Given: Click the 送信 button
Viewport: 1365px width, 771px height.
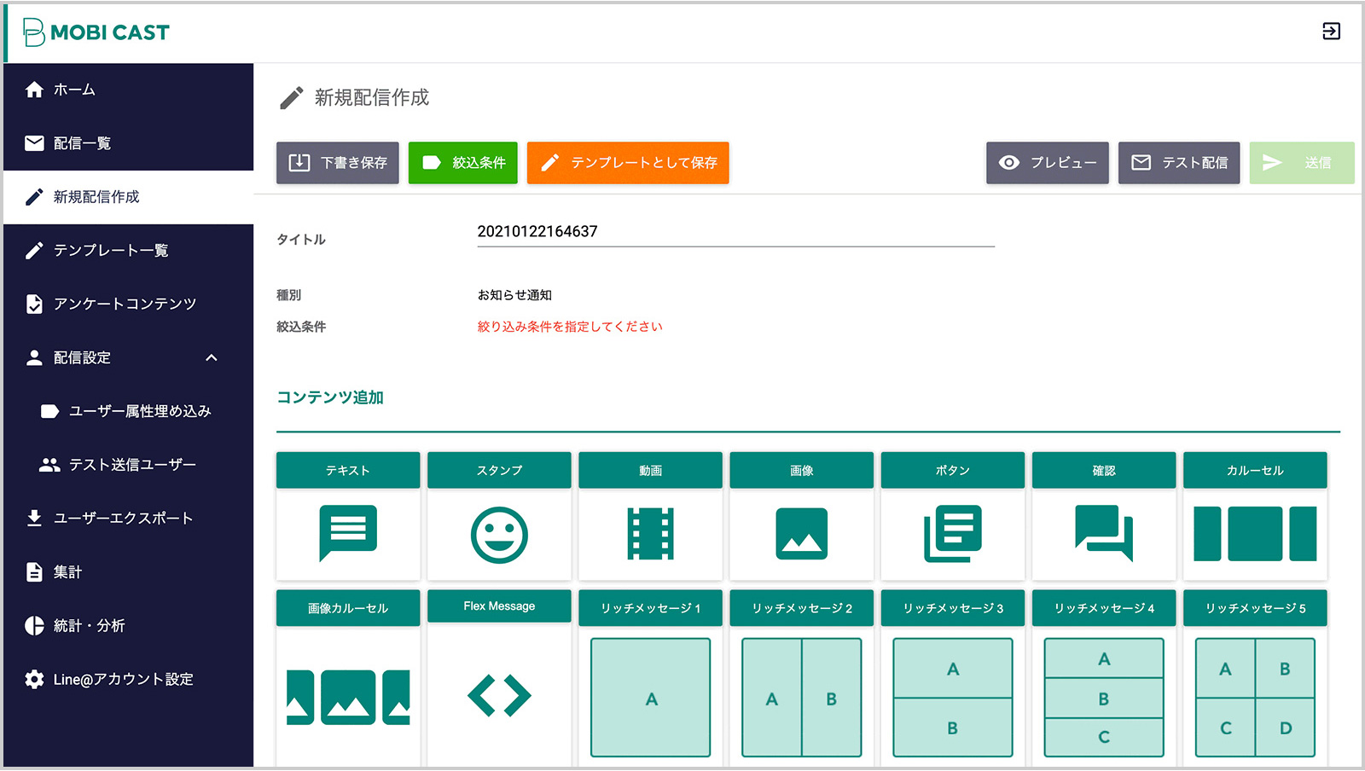Looking at the screenshot, I should pos(1302,163).
